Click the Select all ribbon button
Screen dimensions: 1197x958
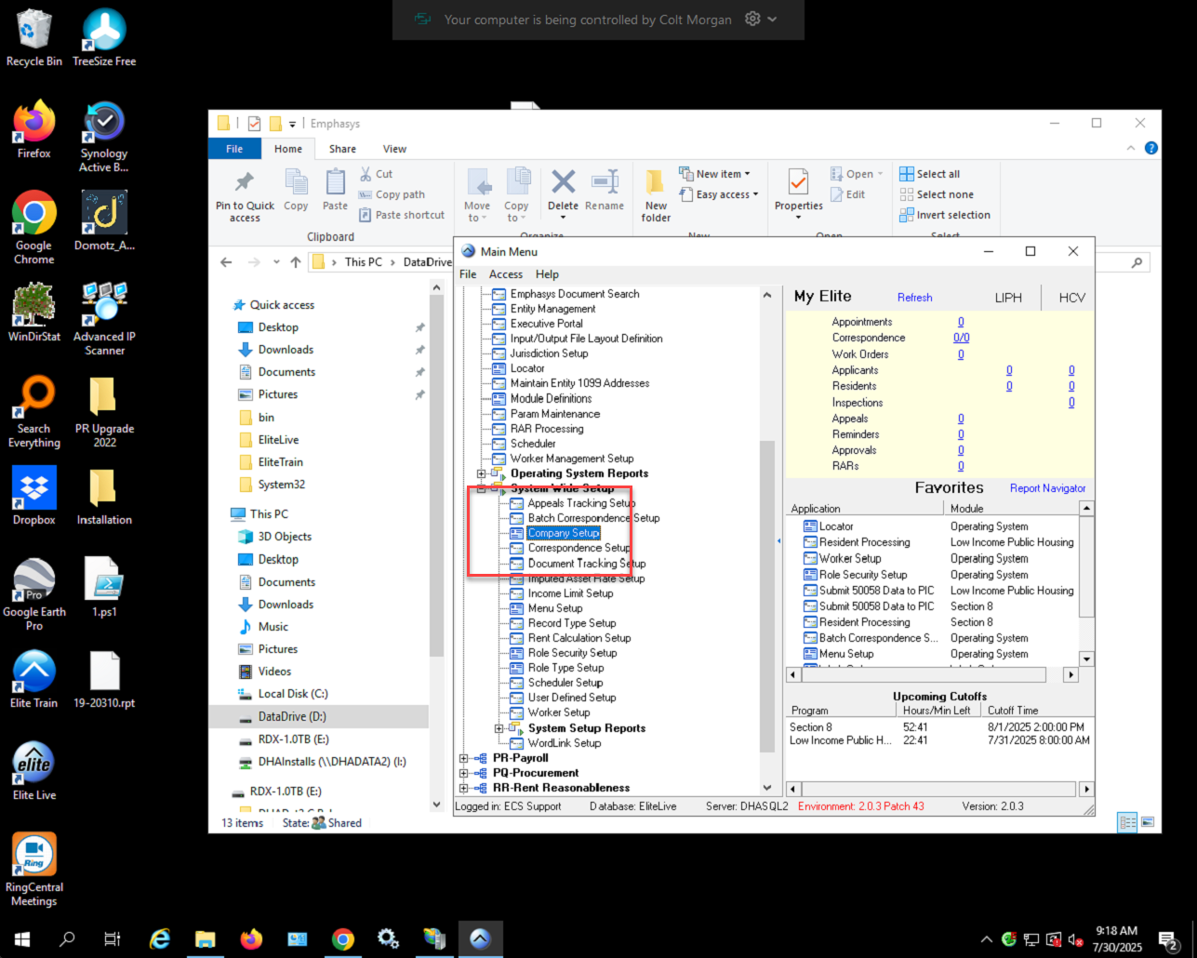[x=930, y=174]
